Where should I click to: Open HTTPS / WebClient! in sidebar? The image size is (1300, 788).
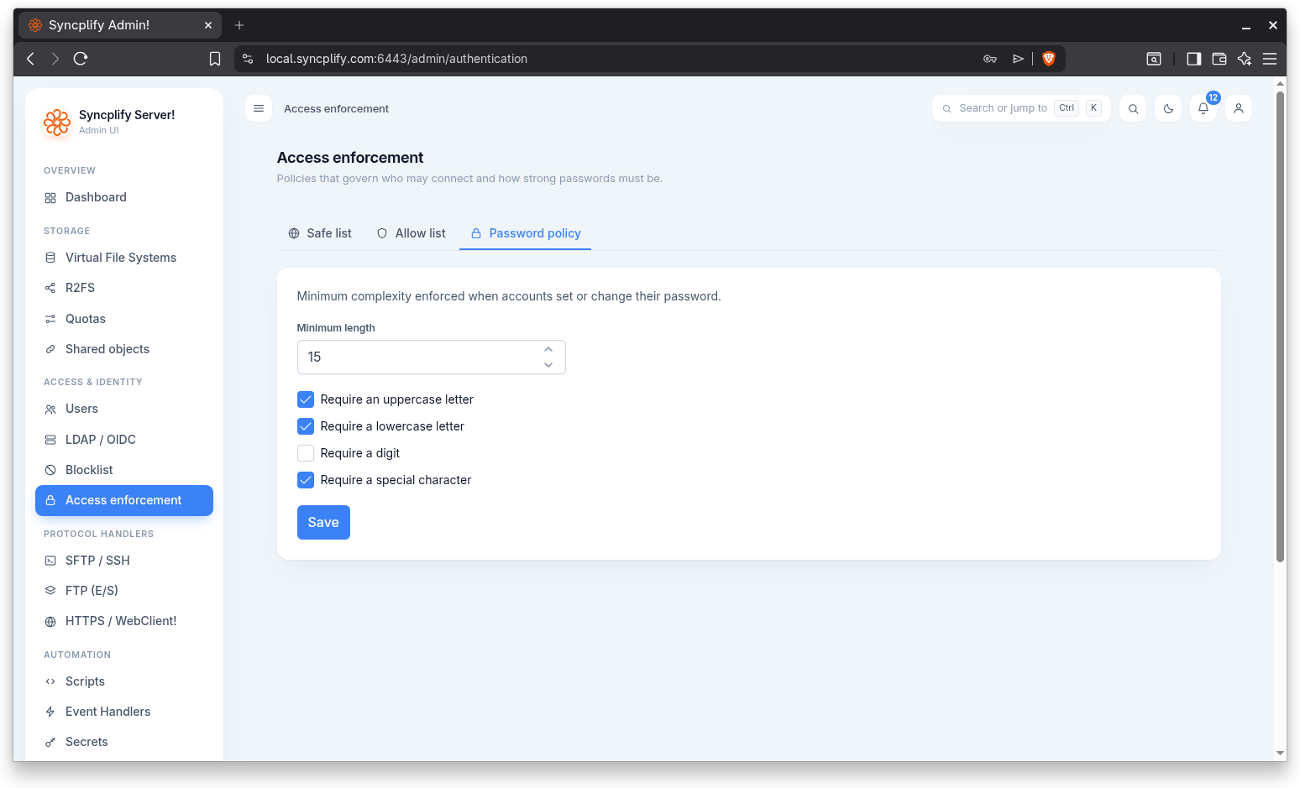124,621
